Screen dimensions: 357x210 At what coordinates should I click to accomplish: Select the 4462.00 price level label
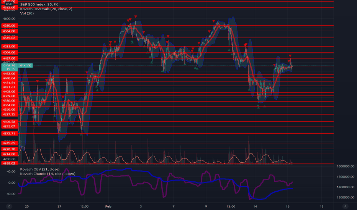tap(9, 74)
